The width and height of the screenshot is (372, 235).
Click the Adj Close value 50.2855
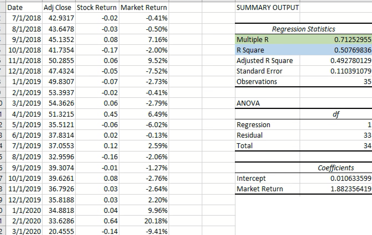(59, 61)
